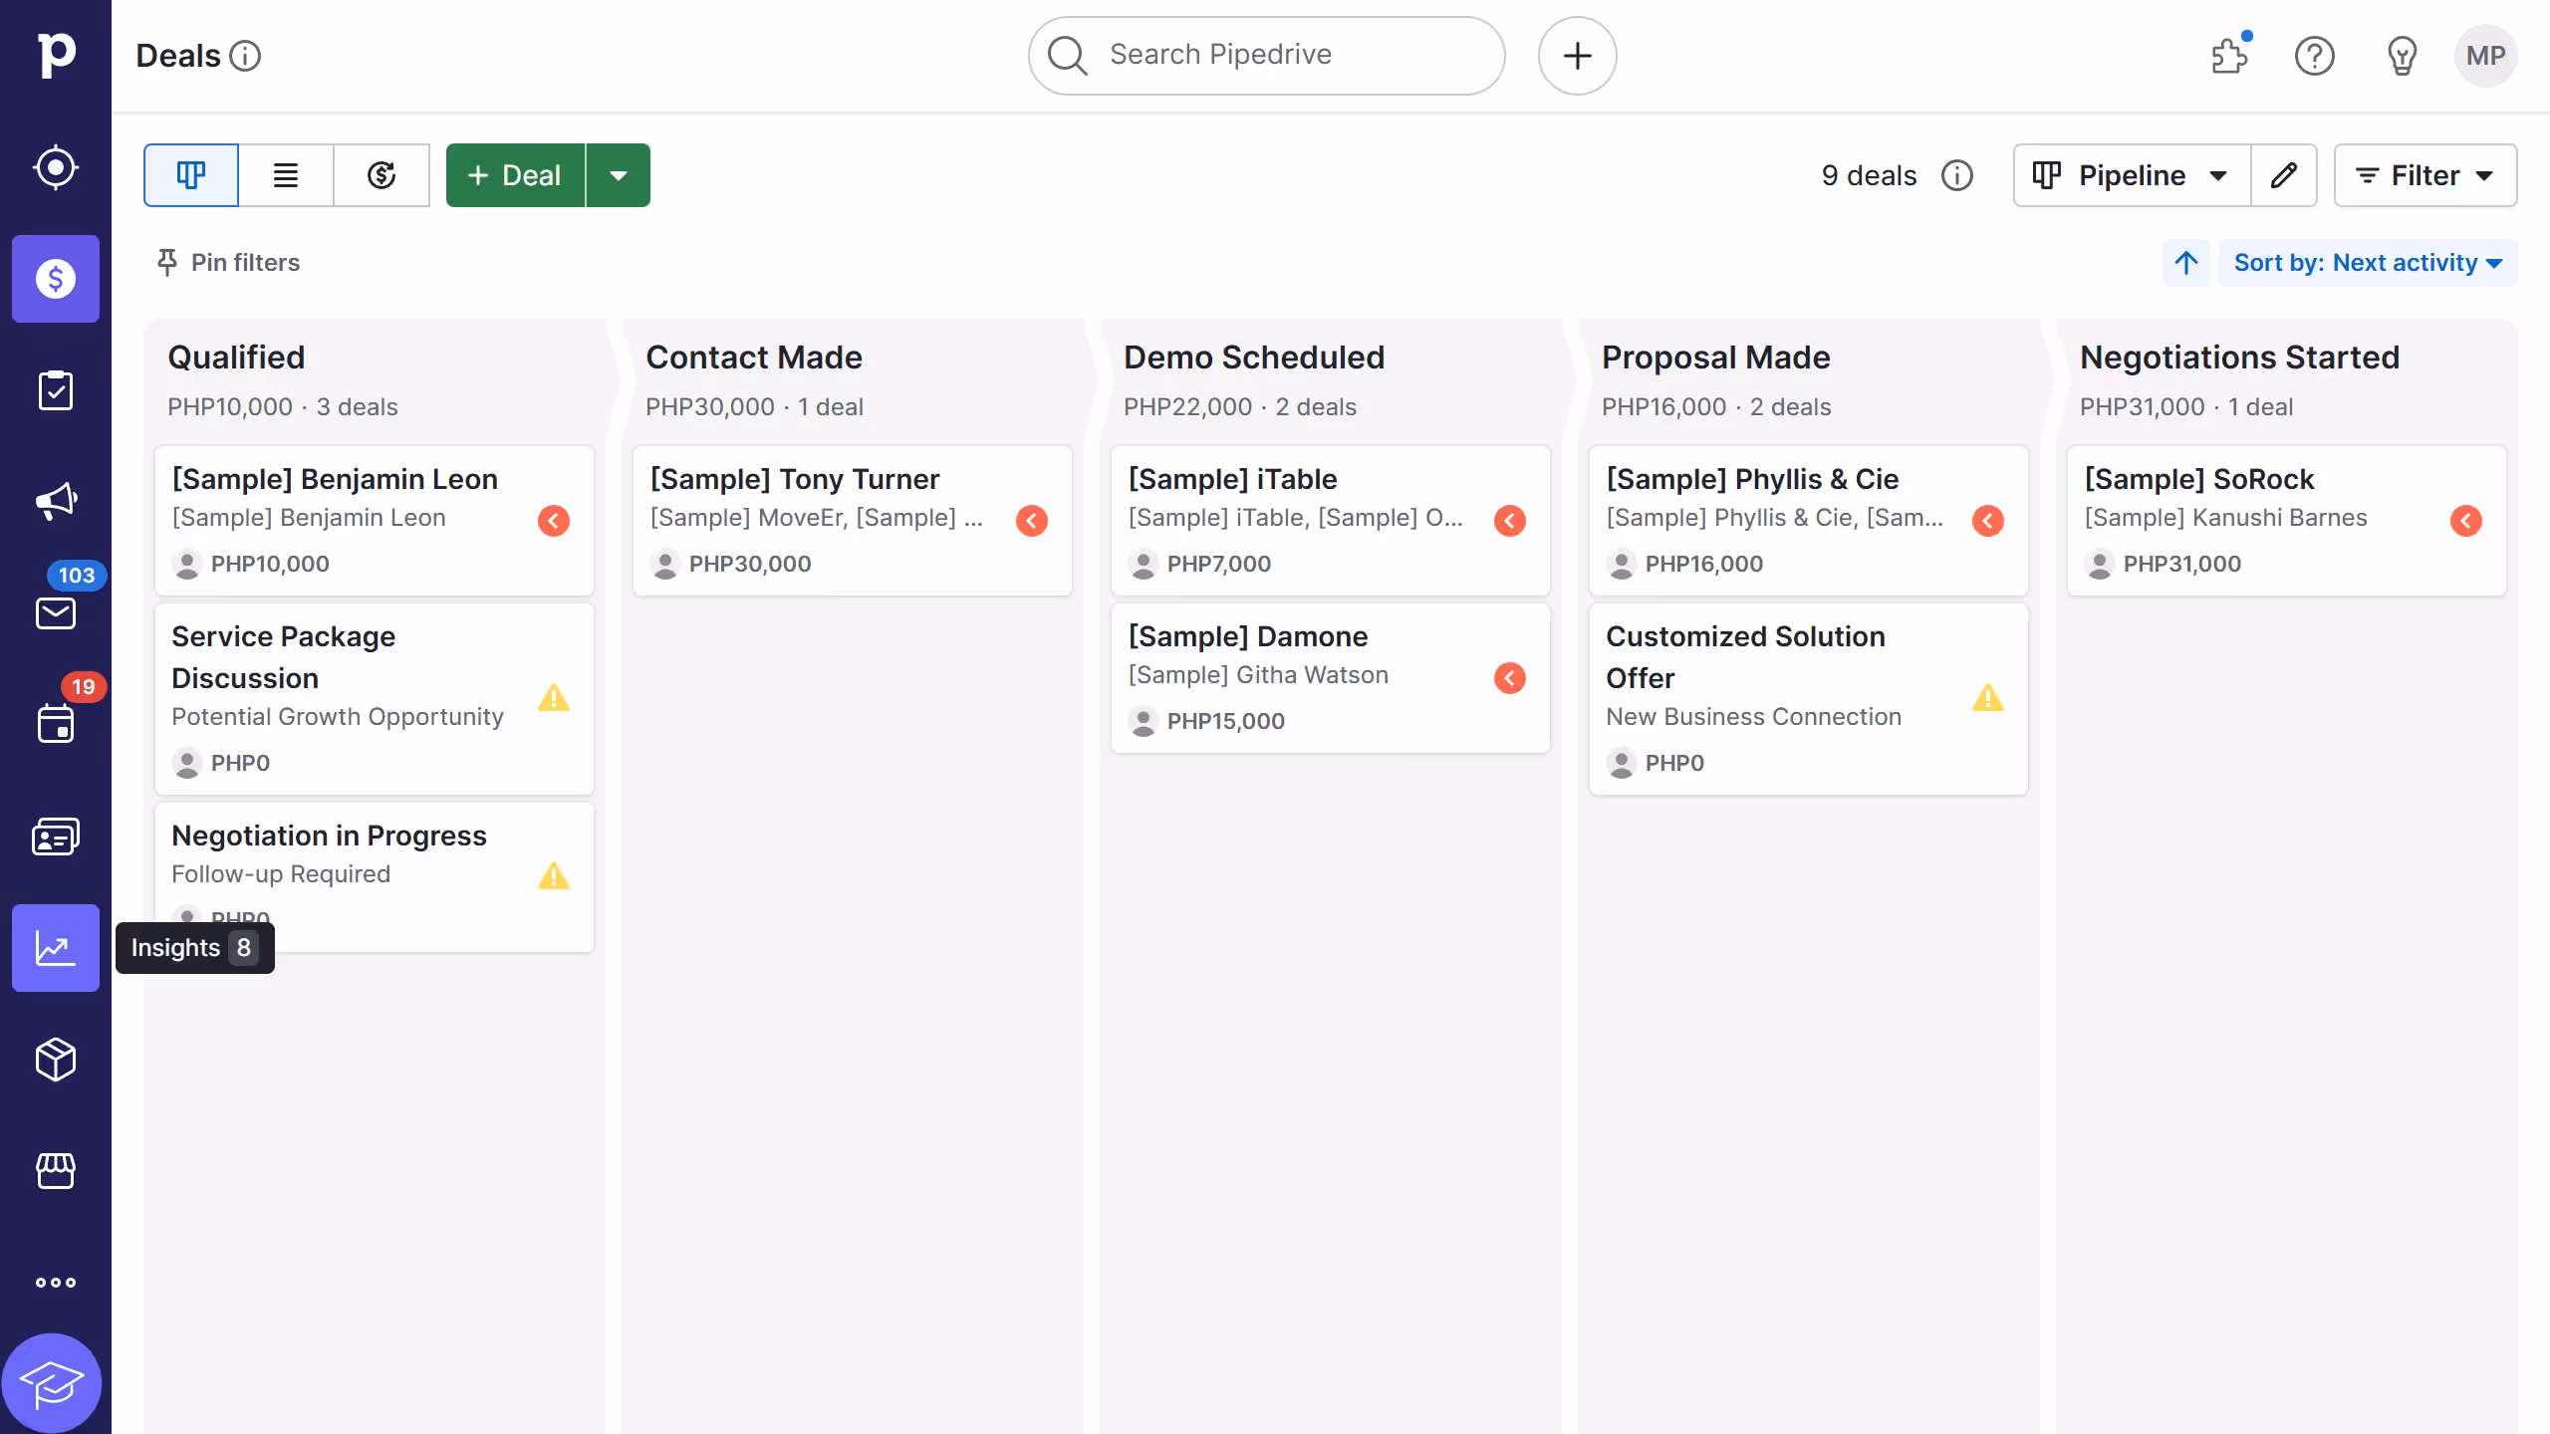Click the help question mark icon

tap(2314, 56)
